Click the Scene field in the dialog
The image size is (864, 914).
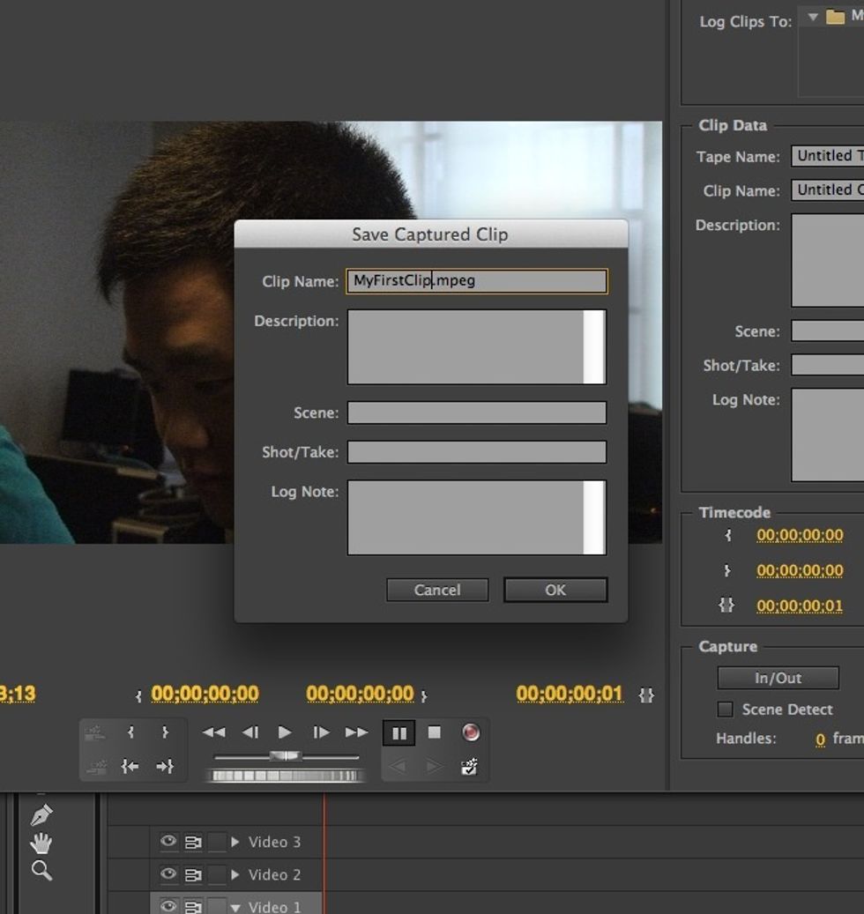(x=476, y=412)
